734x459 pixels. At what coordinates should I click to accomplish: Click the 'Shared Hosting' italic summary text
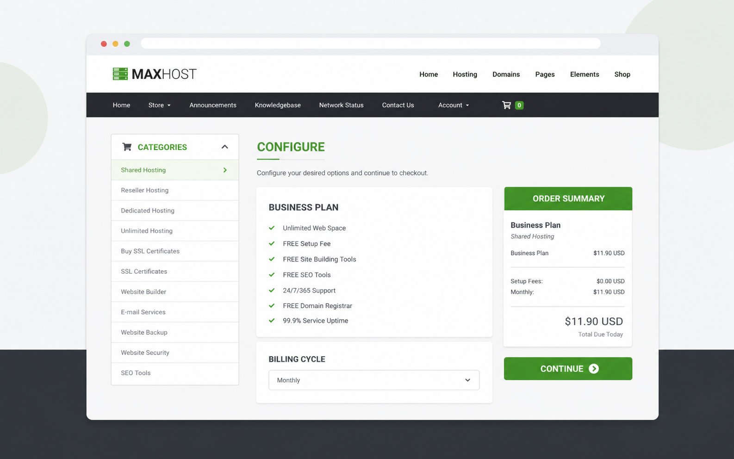click(x=532, y=236)
